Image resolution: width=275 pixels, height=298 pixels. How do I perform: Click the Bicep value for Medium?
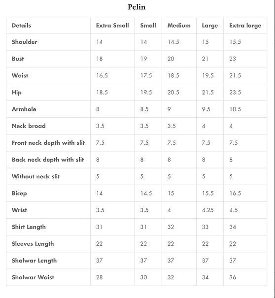(x=171, y=193)
